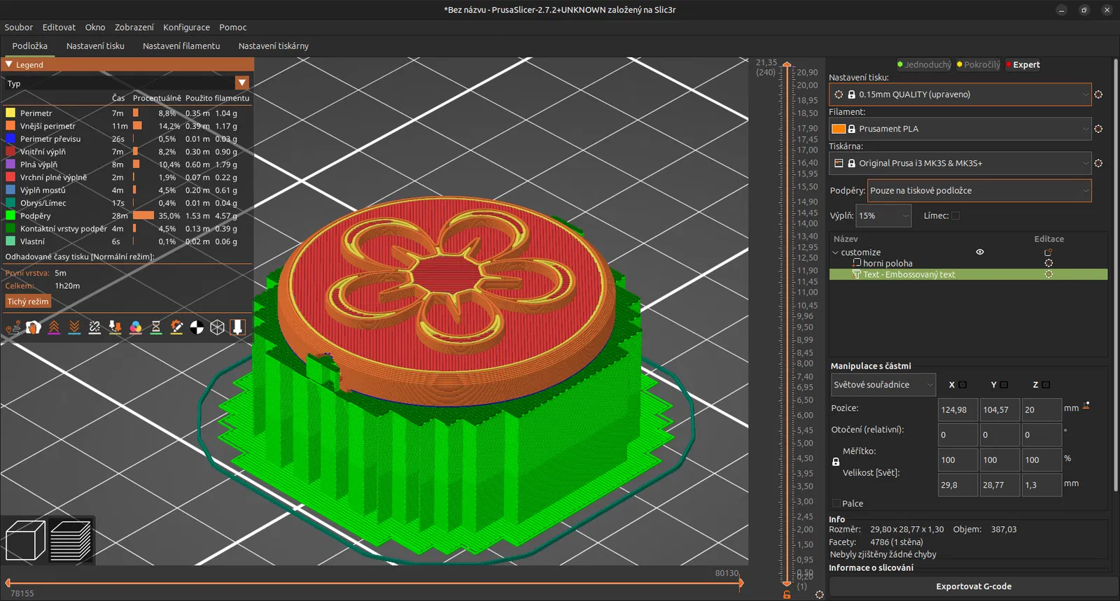
Task: Click the Vnitřní výplň red color swatch
Action: [x=10, y=151]
